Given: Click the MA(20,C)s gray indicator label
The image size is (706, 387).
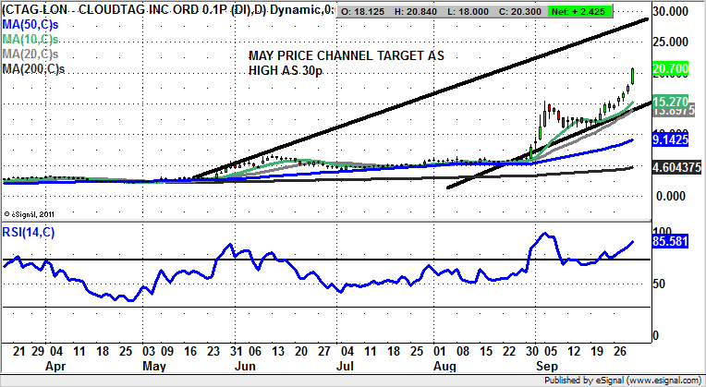Looking at the screenshot, I should coord(30,56).
